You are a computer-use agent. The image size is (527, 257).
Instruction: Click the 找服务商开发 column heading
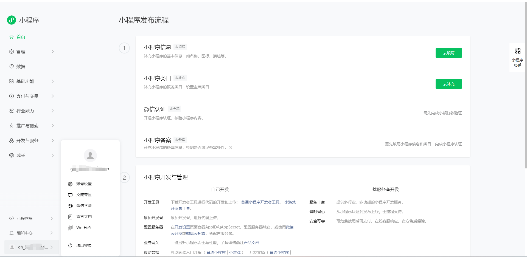pos(386,190)
